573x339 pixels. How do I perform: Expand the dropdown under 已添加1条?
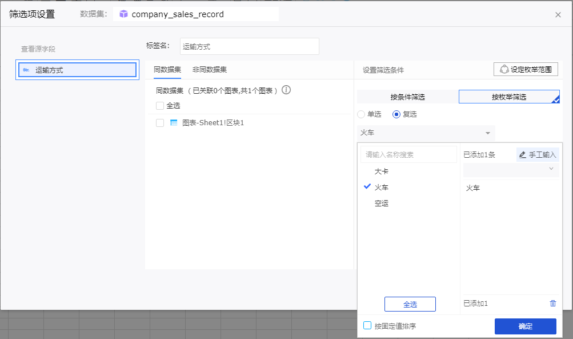coord(511,169)
